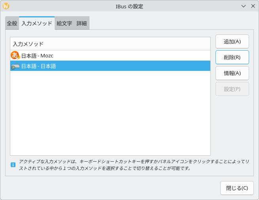259x200 pixels.
Task: Click the greyed-out 設定(P) button
Action: tap(232, 89)
